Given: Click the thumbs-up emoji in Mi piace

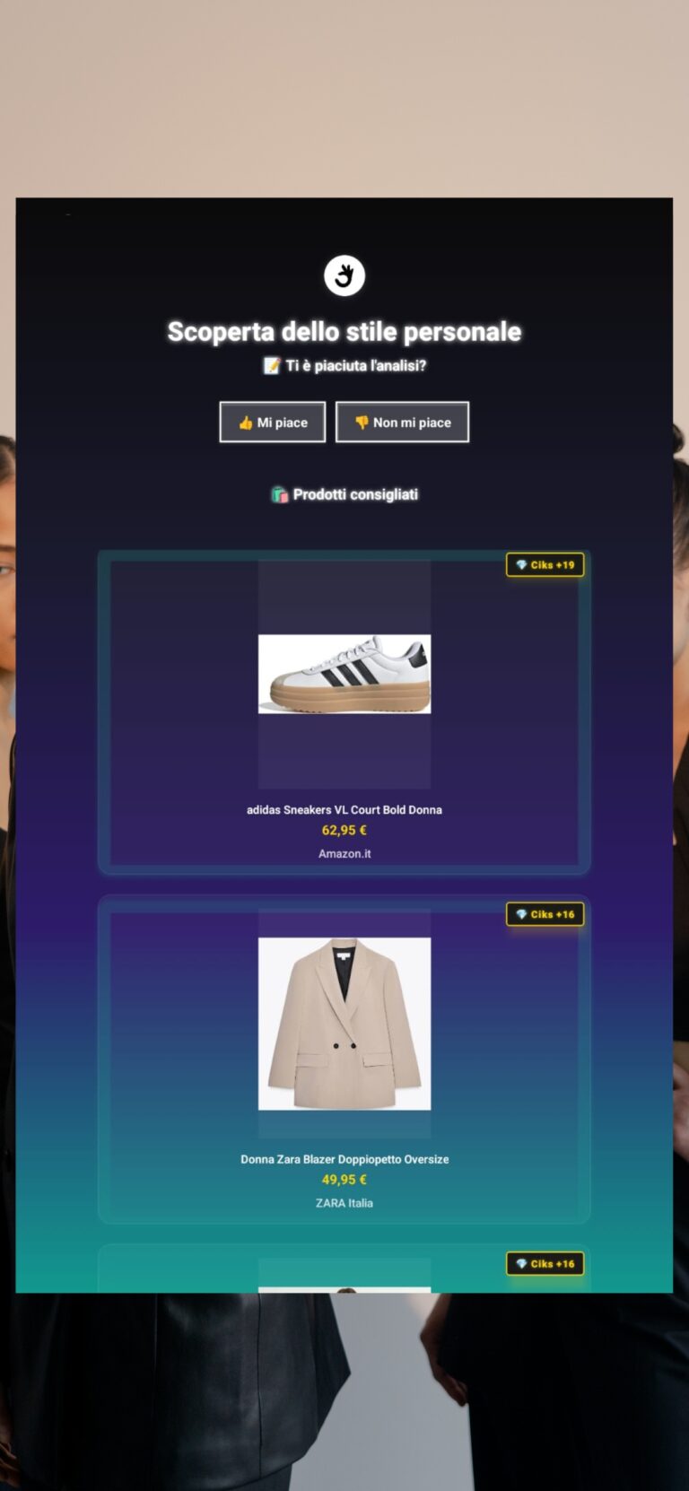Looking at the screenshot, I should pyautogui.click(x=246, y=423).
